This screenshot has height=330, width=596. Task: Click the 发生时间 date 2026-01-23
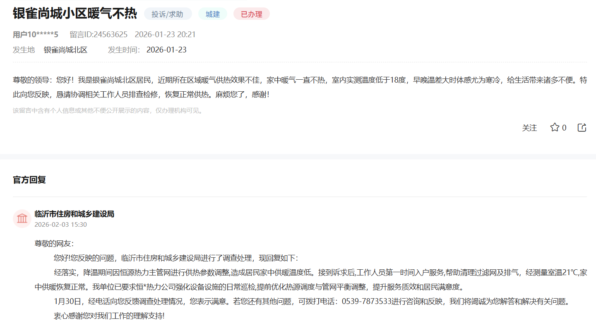pos(167,50)
